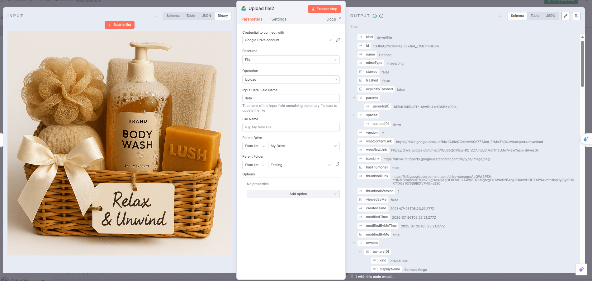Open the My Drive selection dropdown
The height and width of the screenshot is (281, 592).
click(x=304, y=146)
